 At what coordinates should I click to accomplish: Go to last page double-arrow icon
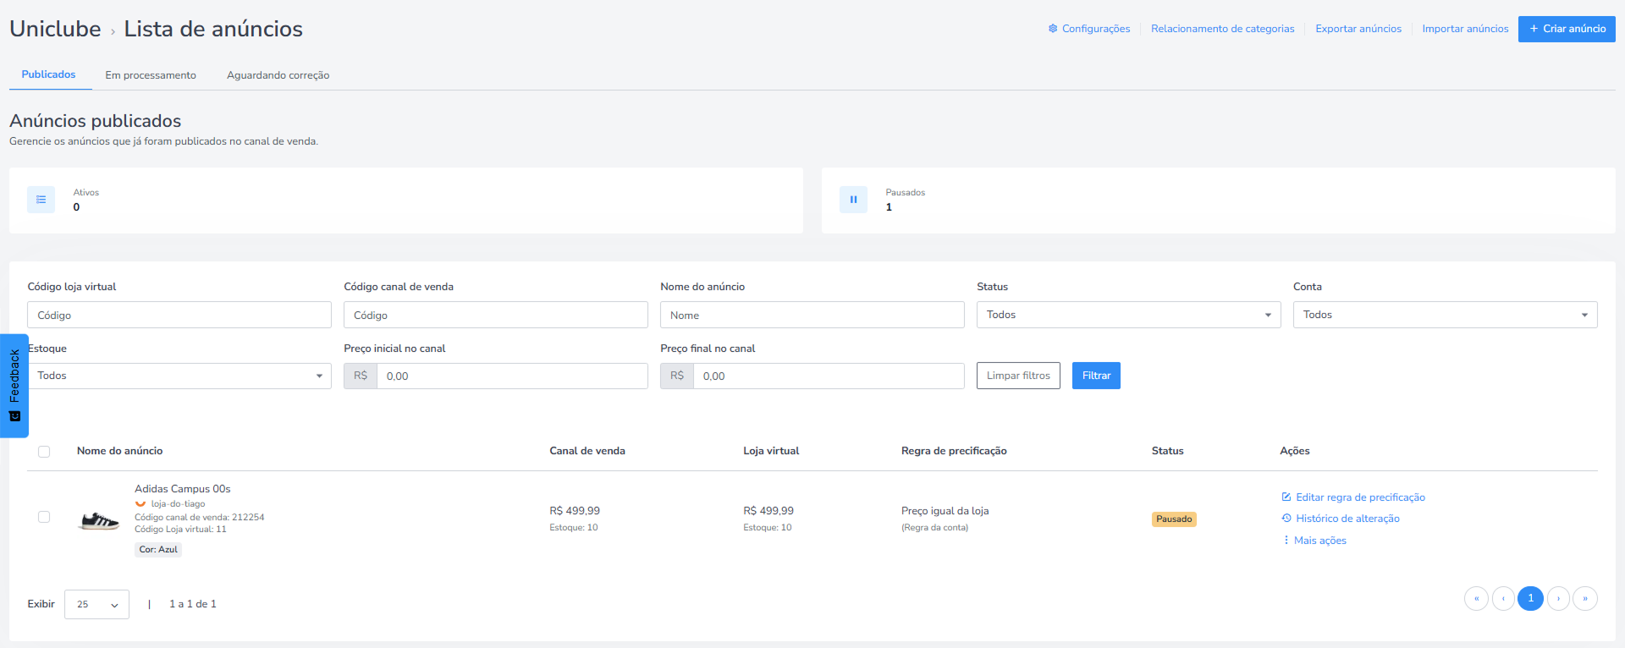coord(1585,598)
